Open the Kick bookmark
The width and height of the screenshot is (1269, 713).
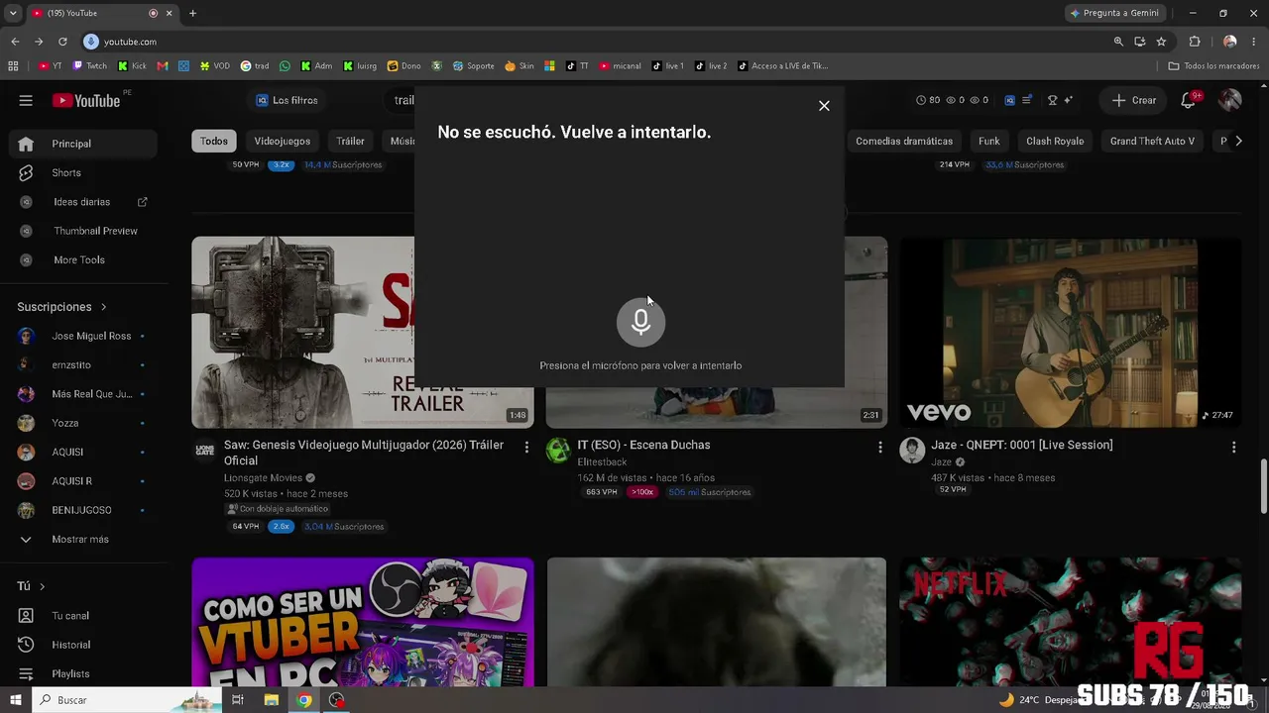(132, 66)
